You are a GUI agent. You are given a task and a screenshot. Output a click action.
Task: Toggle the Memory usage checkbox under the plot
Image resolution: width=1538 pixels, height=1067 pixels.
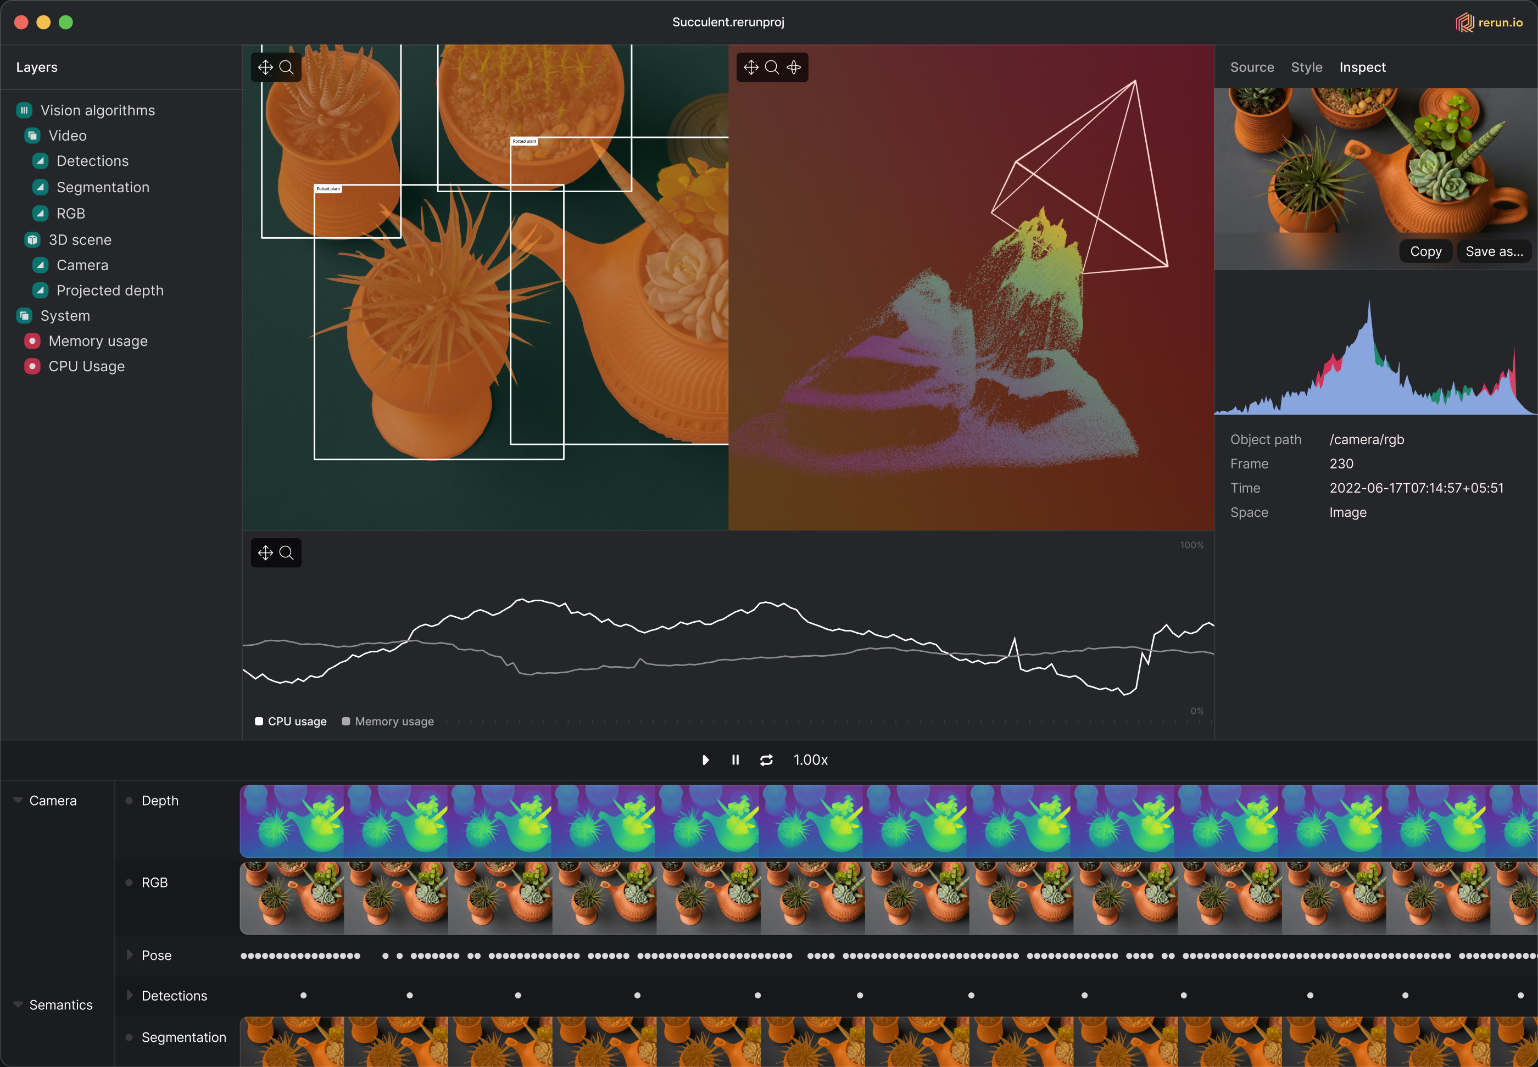[347, 722]
